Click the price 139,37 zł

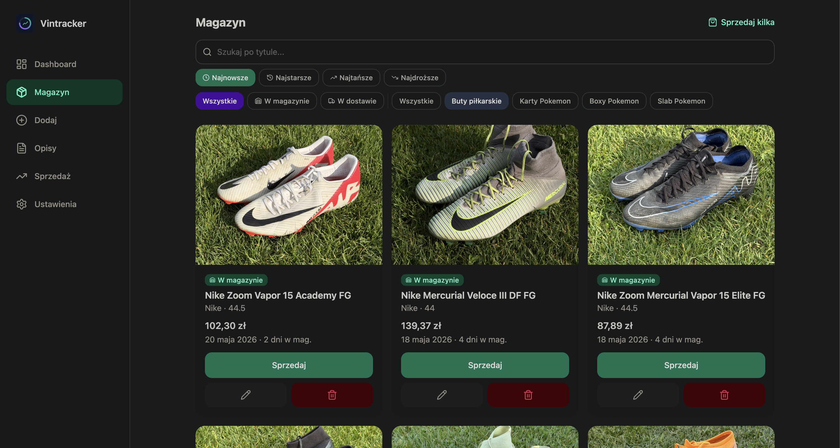(421, 326)
